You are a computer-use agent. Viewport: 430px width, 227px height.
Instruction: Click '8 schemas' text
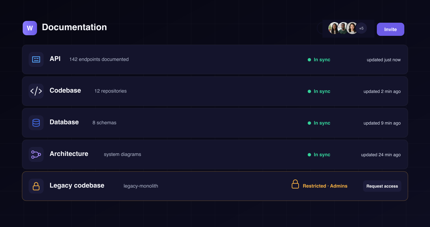pyautogui.click(x=105, y=123)
